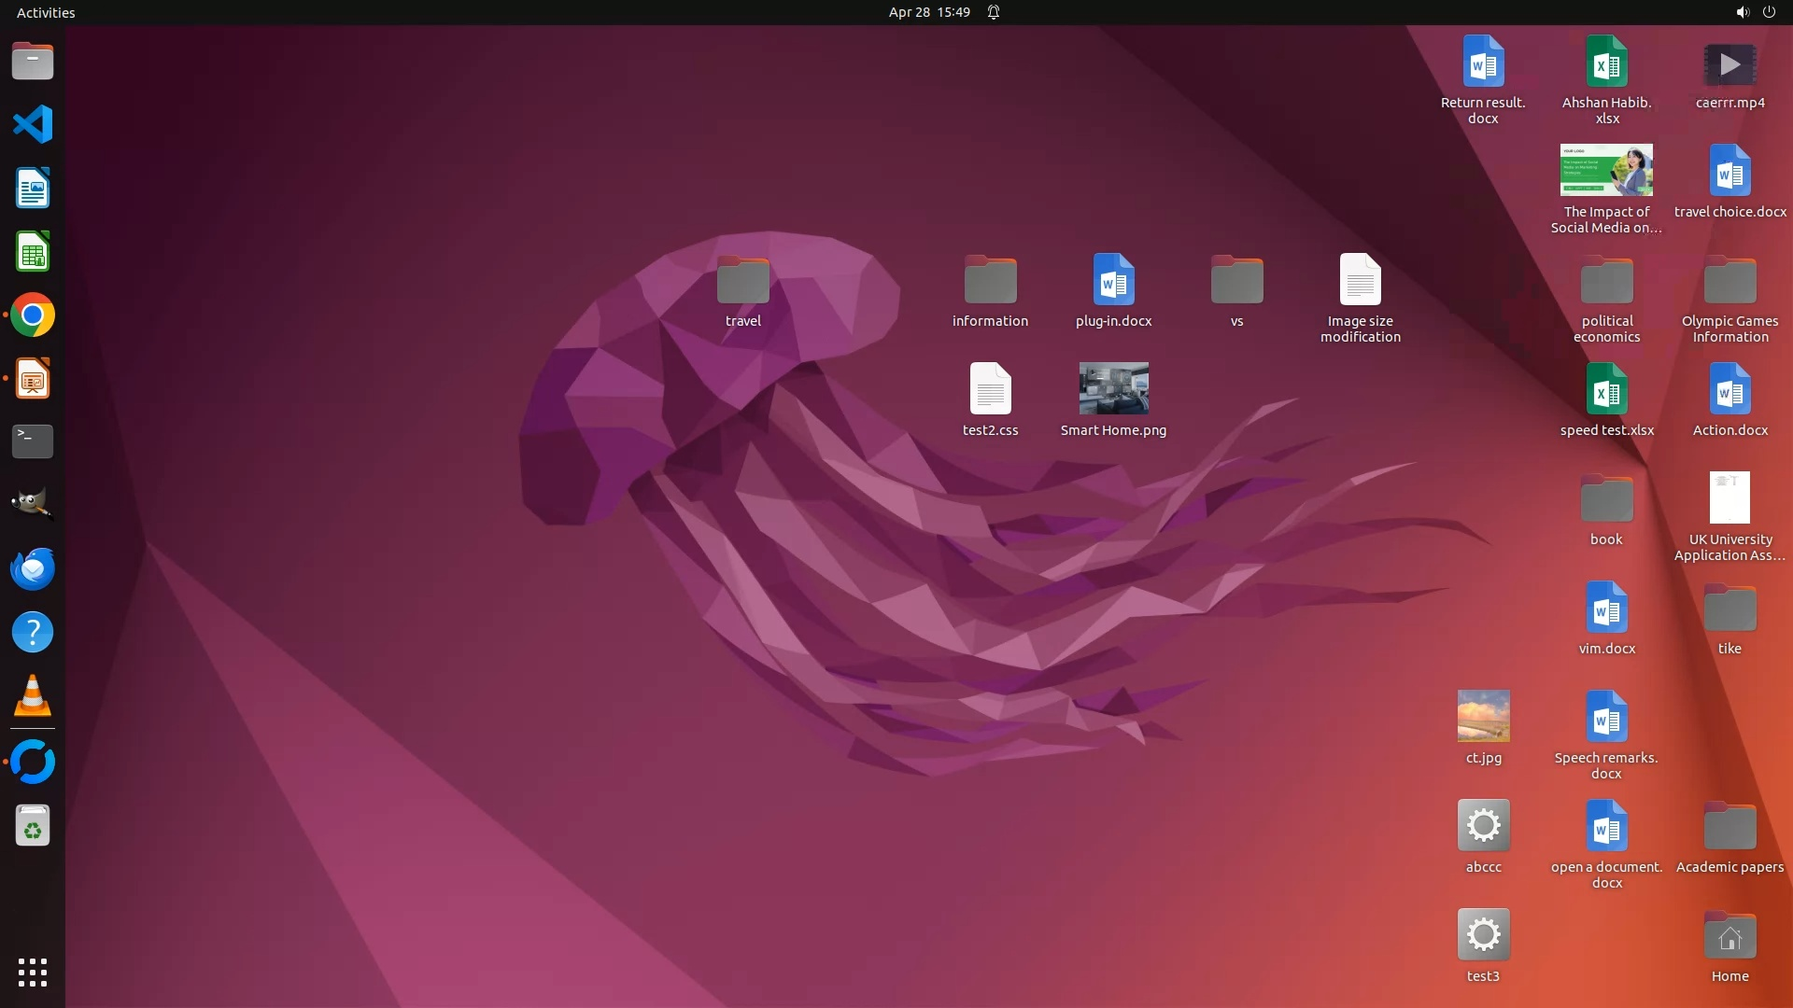The height and width of the screenshot is (1008, 1793).
Task: Launch VLC media player from dock
Action: coord(33,696)
